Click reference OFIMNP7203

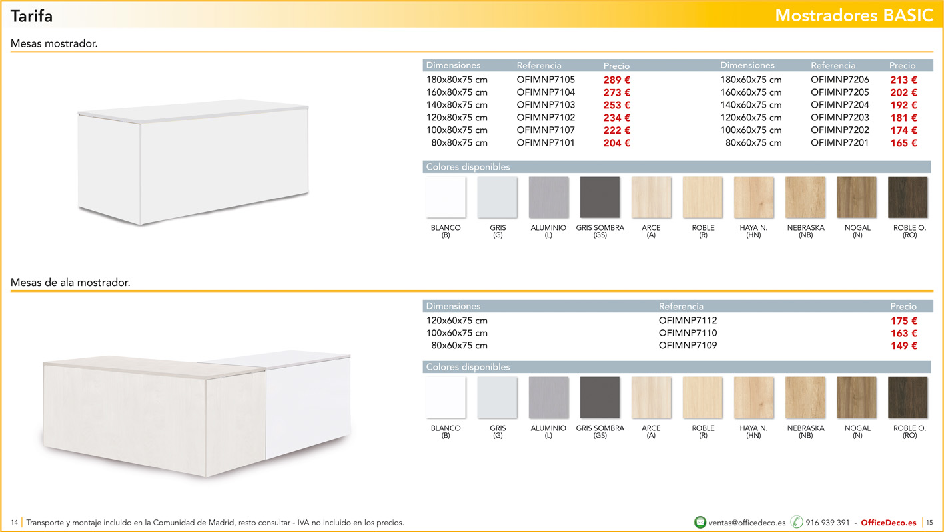(x=840, y=118)
